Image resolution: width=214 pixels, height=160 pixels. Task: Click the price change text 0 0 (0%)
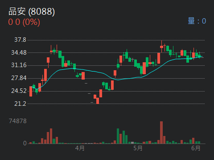[x=24, y=22]
